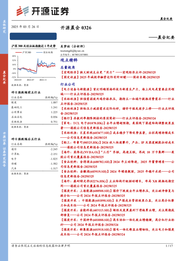Open the 康耐特光学(02276.HK) report link
Screen dimensions: 184x261
[x=117, y=183]
